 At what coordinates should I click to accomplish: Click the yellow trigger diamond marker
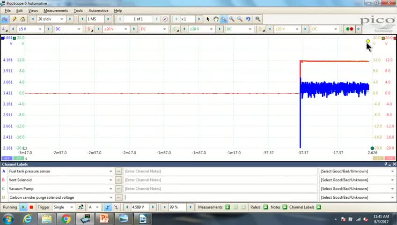click(368, 41)
